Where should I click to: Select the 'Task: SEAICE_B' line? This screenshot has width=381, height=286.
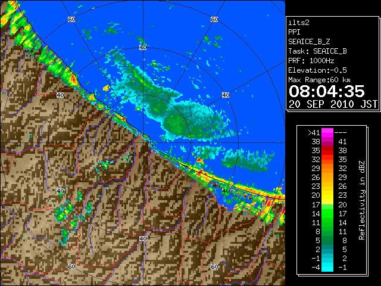pos(317,51)
